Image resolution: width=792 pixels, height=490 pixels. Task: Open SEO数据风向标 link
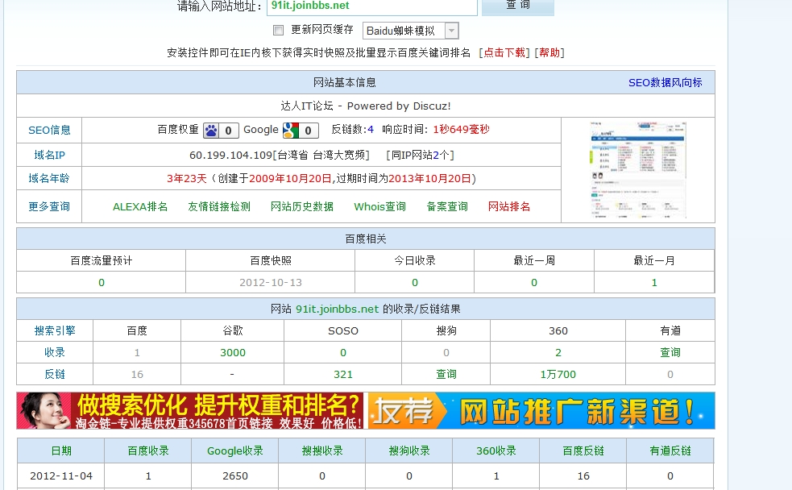click(666, 82)
